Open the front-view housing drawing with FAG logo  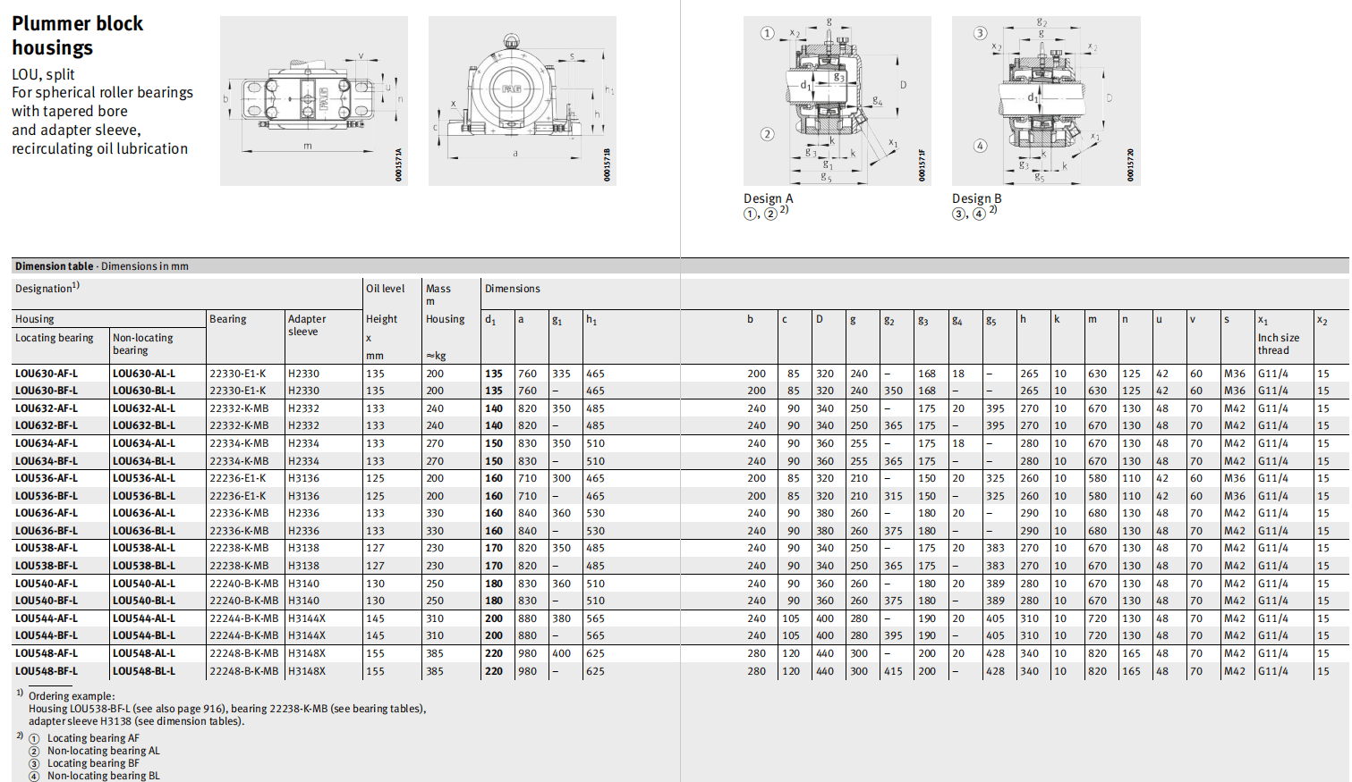click(522, 101)
